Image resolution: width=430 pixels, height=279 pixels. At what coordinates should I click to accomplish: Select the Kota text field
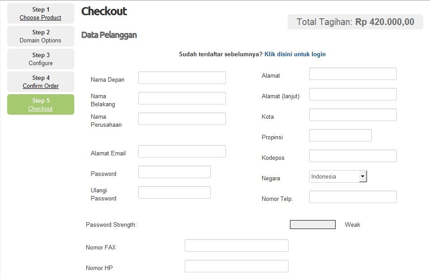tap(353, 115)
